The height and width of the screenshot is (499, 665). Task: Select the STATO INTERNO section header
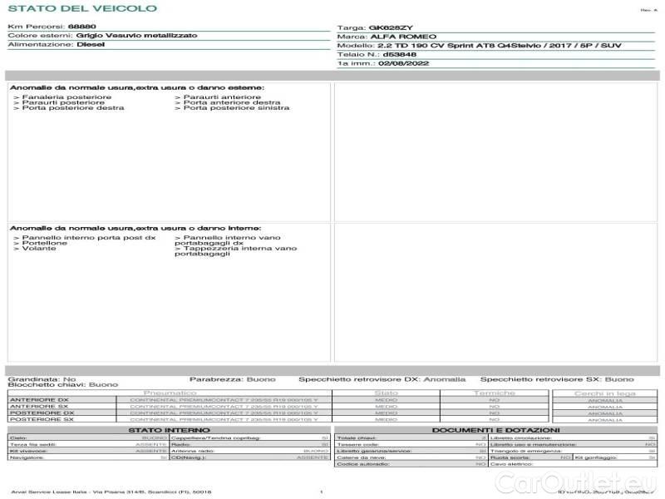point(170,430)
